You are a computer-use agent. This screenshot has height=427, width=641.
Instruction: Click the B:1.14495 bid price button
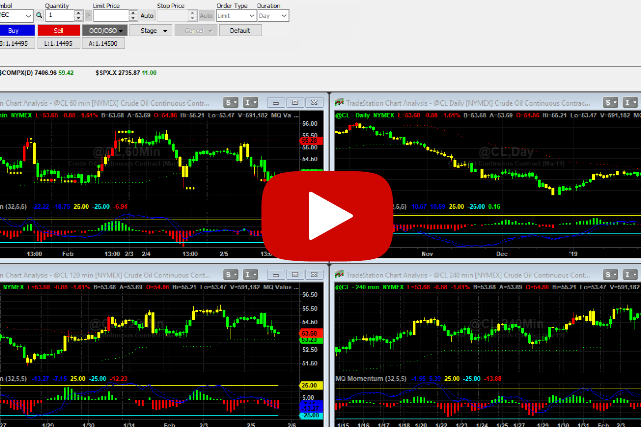click(x=17, y=43)
